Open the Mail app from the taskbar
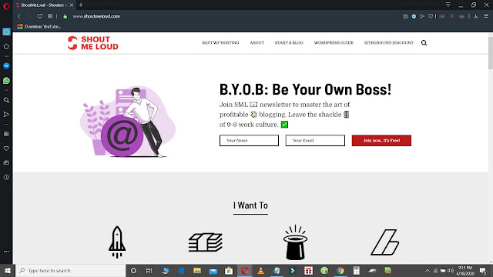This screenshot has width=493, height=277. [x=213, y=270]
